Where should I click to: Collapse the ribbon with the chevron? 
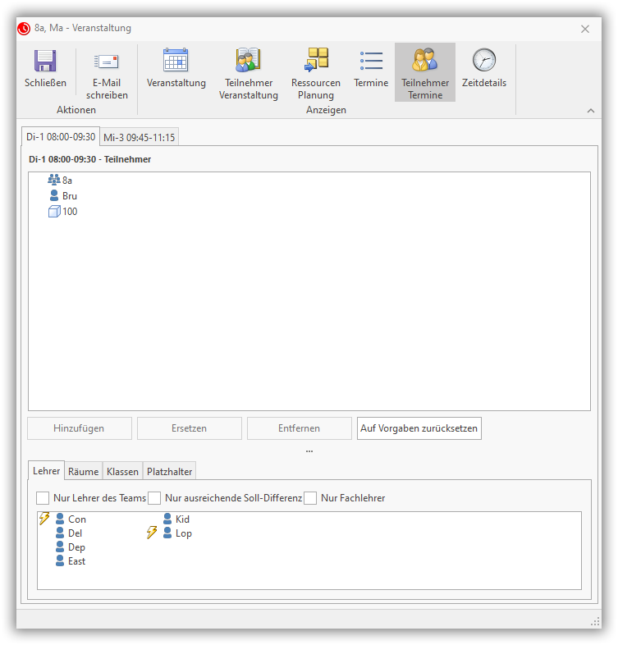[591, 110]
